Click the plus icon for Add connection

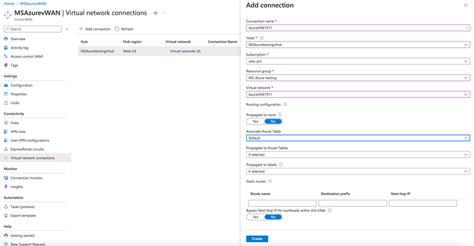click(x=81, y=29)
